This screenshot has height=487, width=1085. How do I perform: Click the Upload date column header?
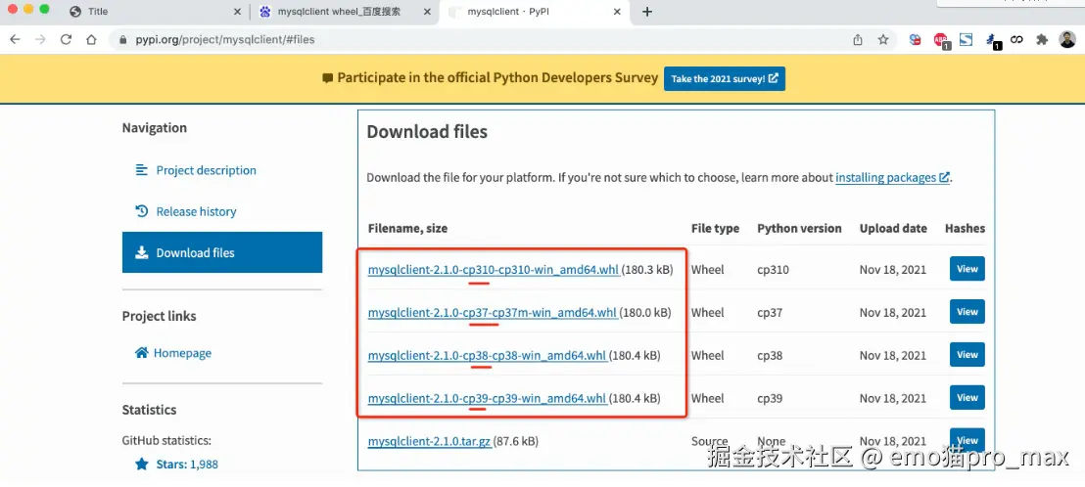pyautogui.click(x=893, y=228)
